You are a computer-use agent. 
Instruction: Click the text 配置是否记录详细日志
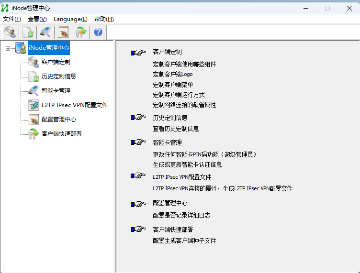181,215
